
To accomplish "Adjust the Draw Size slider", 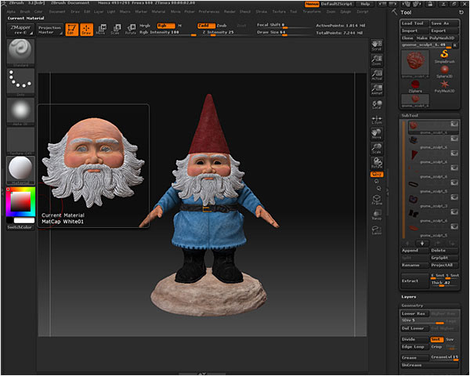I will click(x=285, y=32).
